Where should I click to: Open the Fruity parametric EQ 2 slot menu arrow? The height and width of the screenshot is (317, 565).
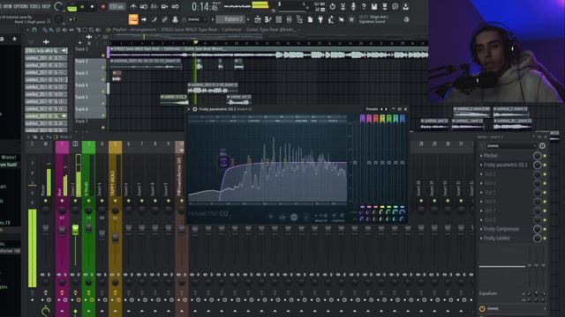[481, 165]
